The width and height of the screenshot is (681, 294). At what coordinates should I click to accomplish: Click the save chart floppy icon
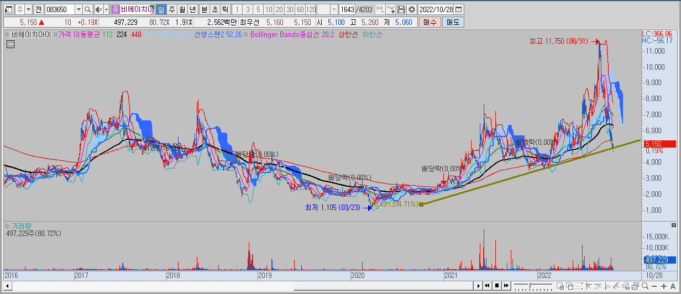pyautogui.click(x=401, y=9)
